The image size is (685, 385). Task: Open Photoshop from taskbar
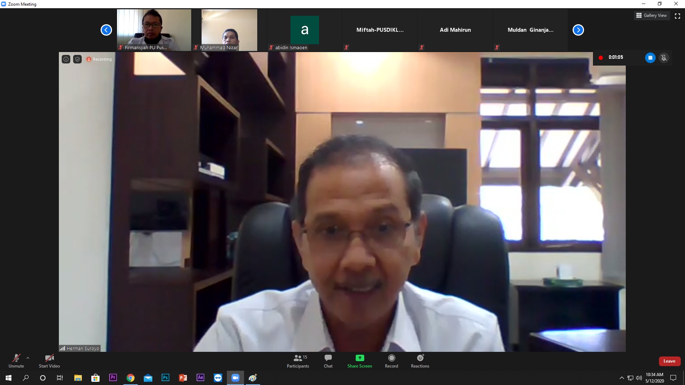click(165, 378)
